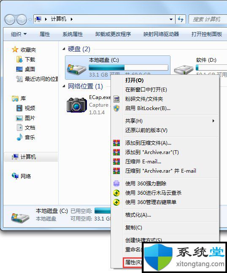Screen dimensions: 227x273
Task: Select the ECap.exe camera icon
Action: click(76, 105)
